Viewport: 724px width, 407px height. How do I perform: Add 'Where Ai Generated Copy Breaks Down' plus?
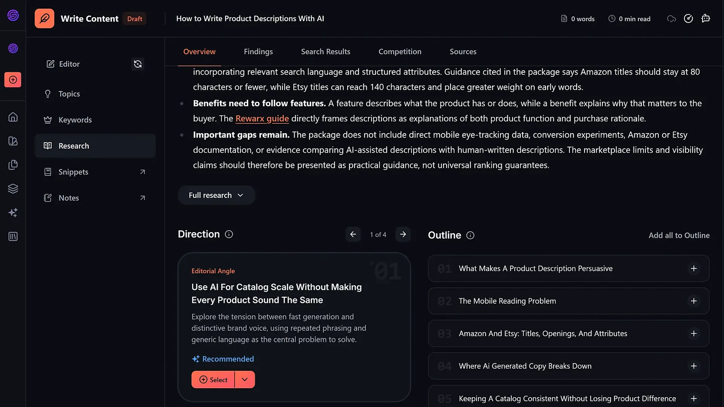point(693,366)
